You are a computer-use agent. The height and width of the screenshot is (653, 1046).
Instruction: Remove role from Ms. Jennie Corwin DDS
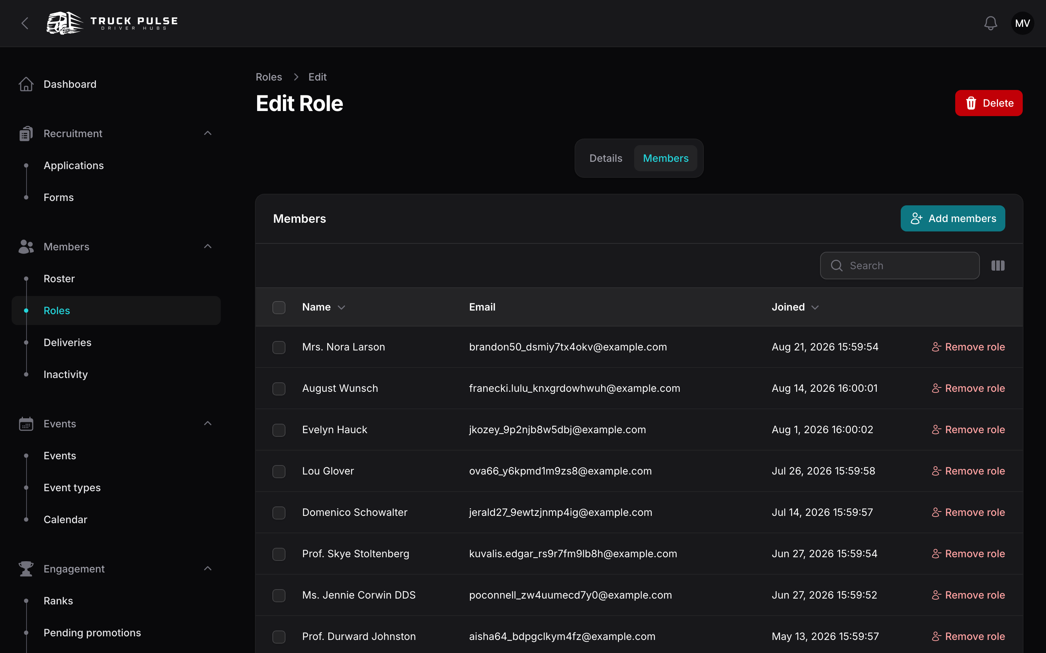tap(968, 595)
